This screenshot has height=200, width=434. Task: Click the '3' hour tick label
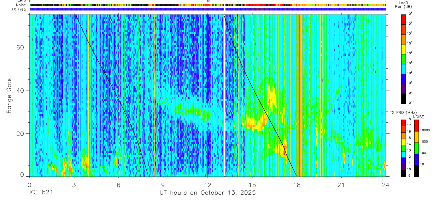point(74,184)
